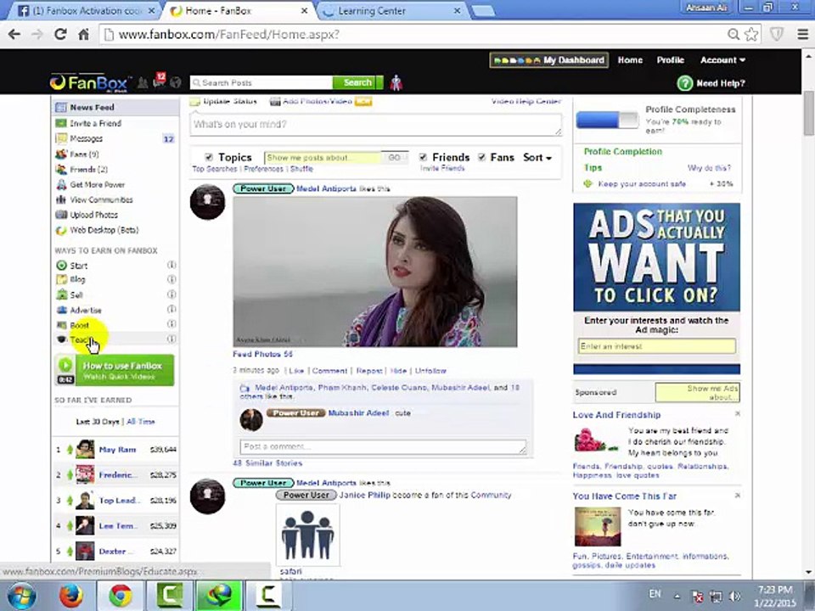Click the Teach info icon
815x611 pixels.
coord(171,339)
